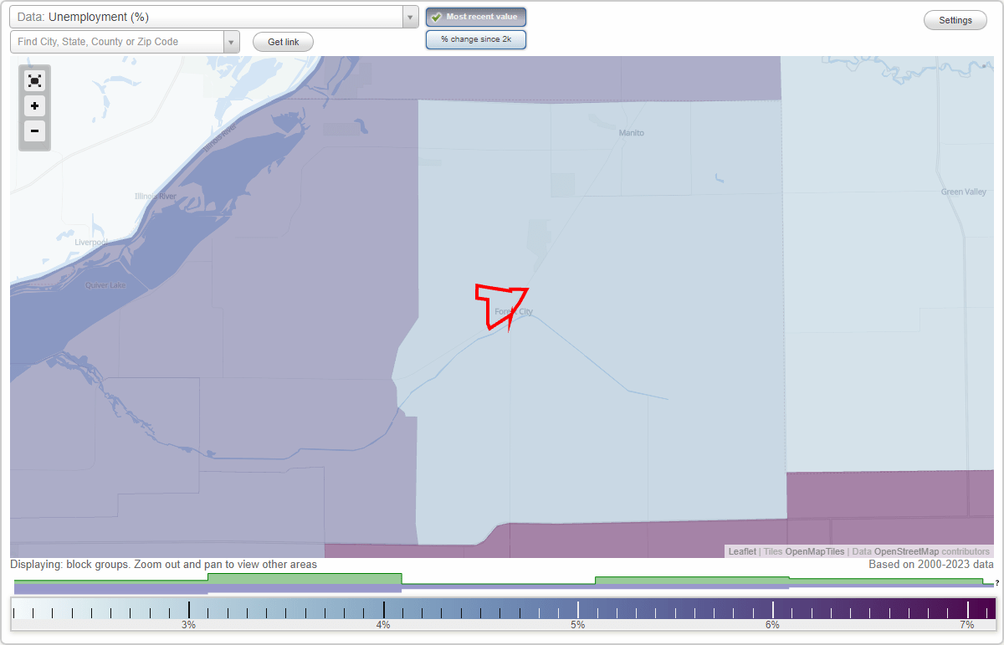Open the OpenStreetMap attribution link

906,551
